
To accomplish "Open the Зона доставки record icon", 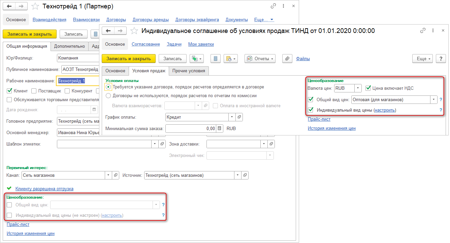I will pyautogui.click(x=271, y=144).
